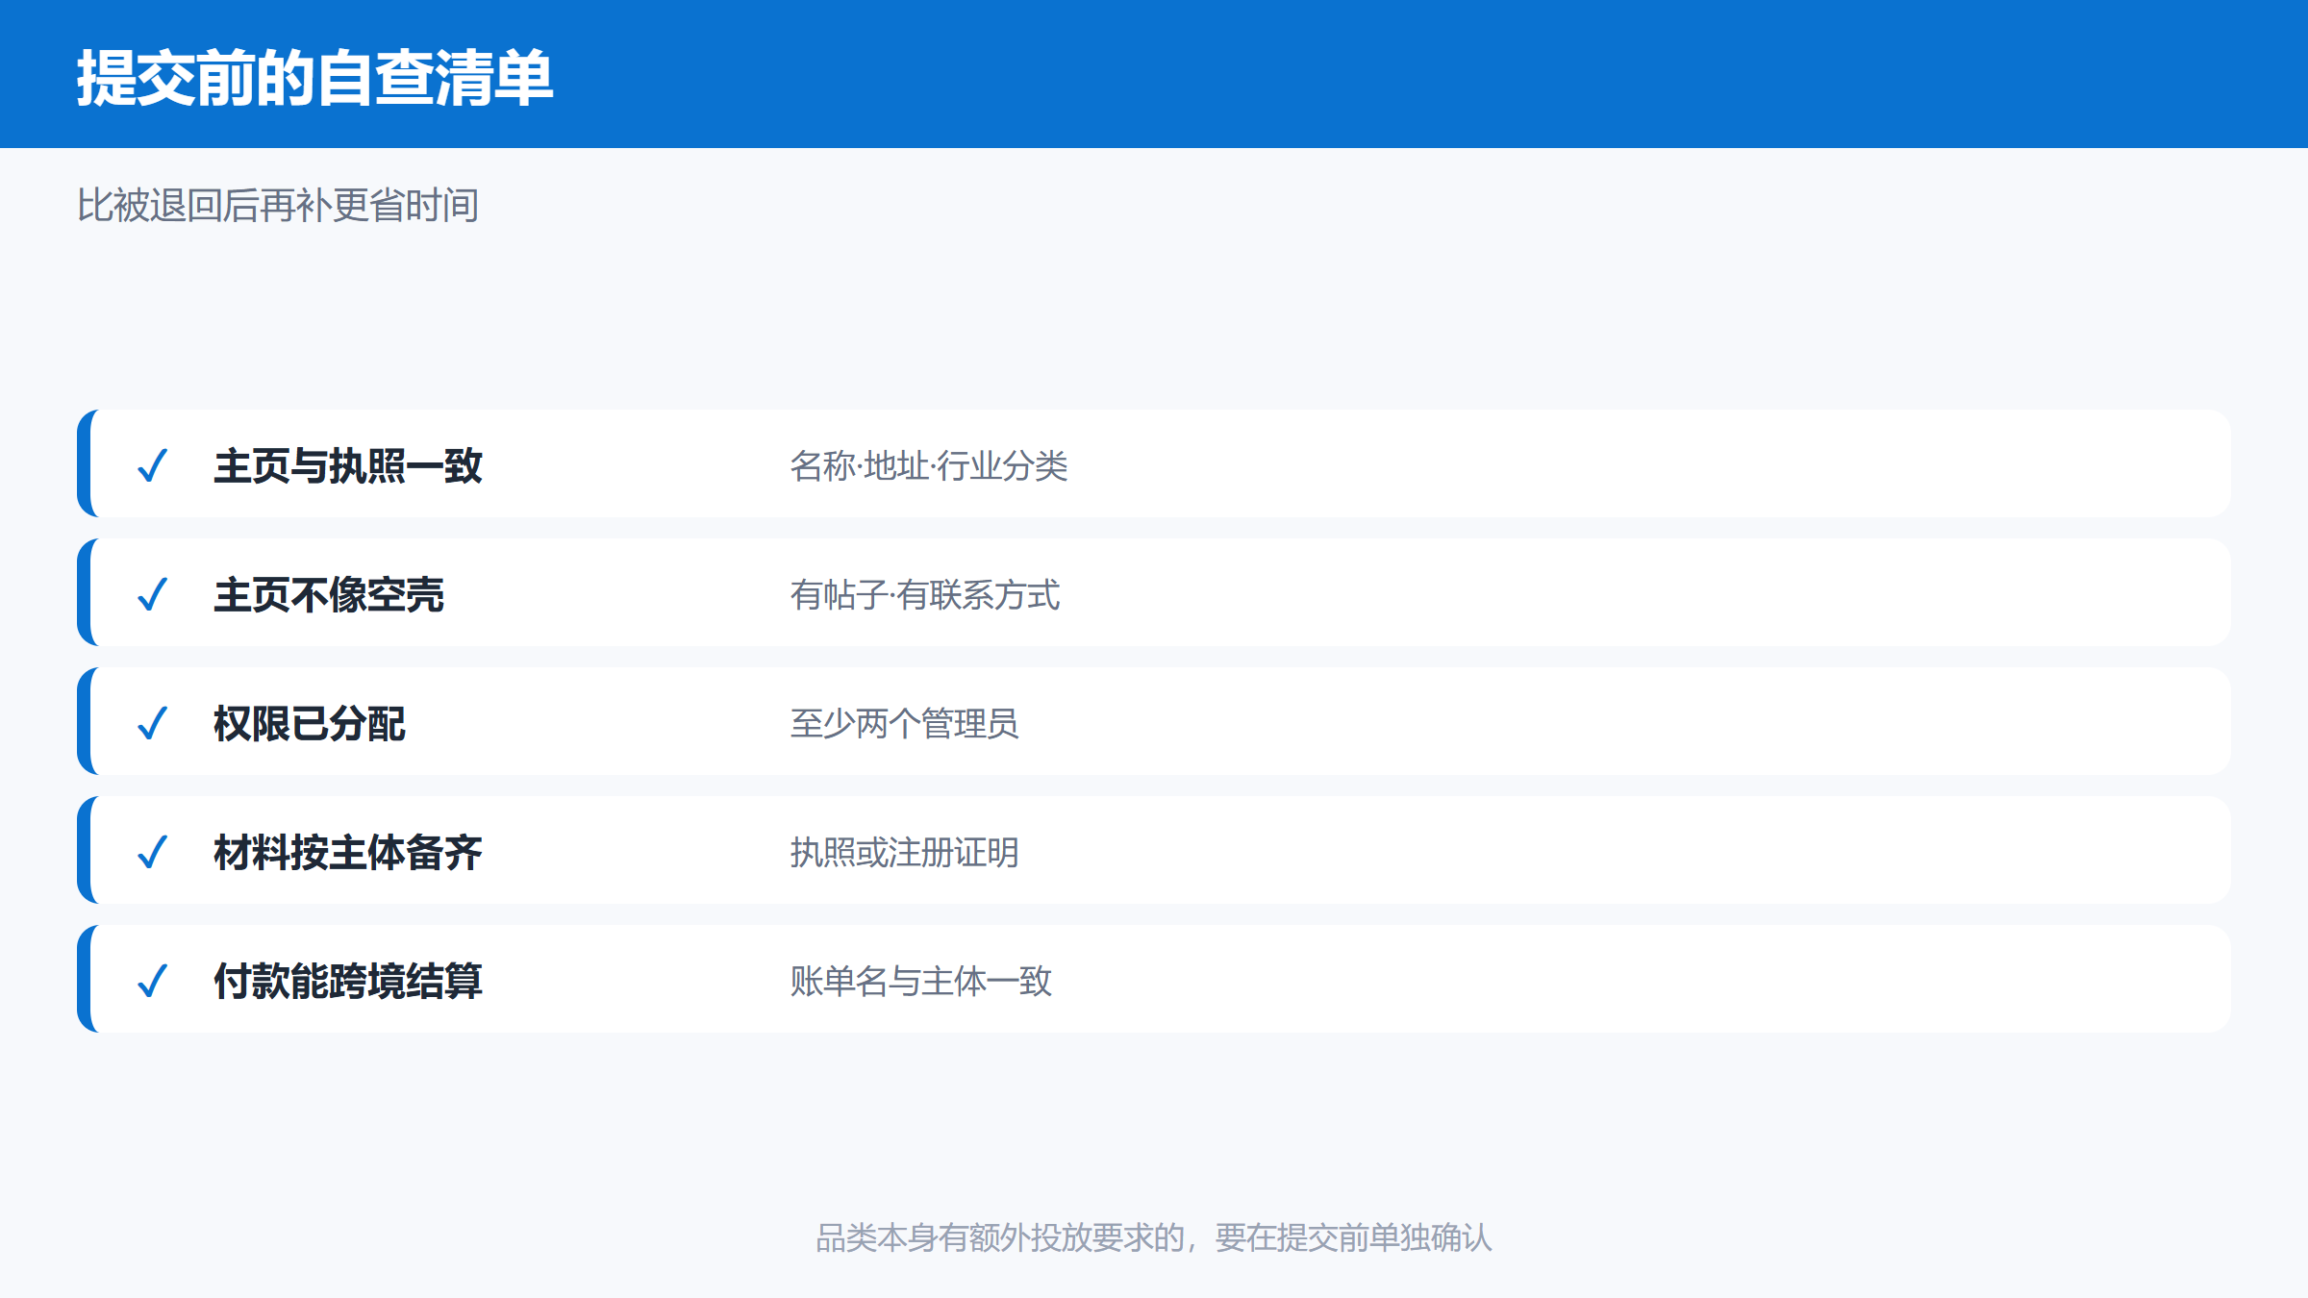Image resolution: width=2308 pixels, height=1298 pixels.
Task: Select the heading 付款能跨境结算
Action: [347, 981]
